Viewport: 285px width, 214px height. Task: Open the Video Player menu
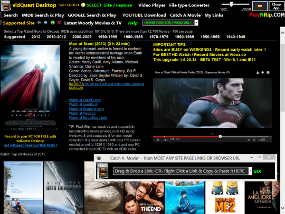[x=152, y=5]
